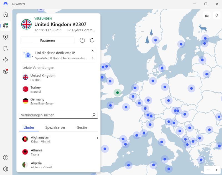
Task: Open the target icon with red badge
Action: tap(6, 71)
